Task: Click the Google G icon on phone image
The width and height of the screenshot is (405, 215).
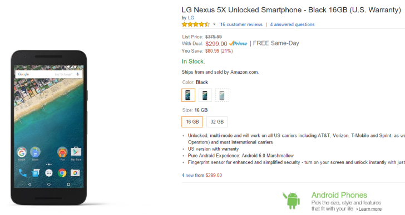Action: 22,152
